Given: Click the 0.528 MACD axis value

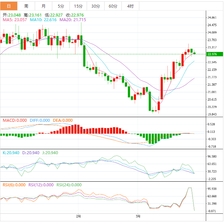Looking at the screenshot, I should pyautogui.click(x=211, y=124).
